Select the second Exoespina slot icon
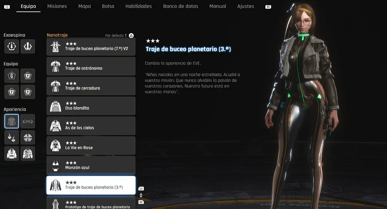The image size is (387, 209). (28, 46)
